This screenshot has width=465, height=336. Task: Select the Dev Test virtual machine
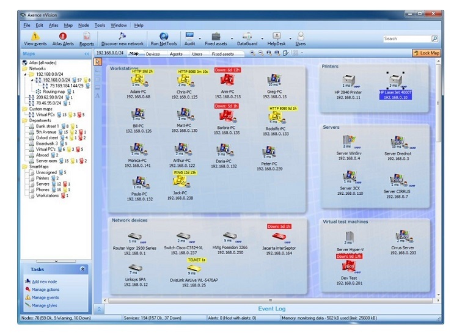(349, 273)
